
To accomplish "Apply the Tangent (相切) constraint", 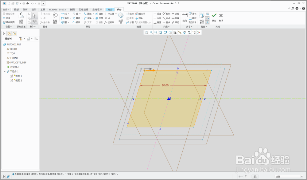I will [x=166, y=14].
